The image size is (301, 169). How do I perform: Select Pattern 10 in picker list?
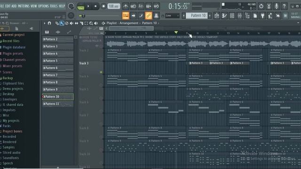58,97
